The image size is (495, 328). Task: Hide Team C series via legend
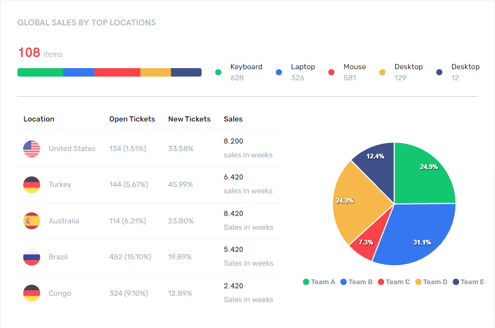[394, 282]
